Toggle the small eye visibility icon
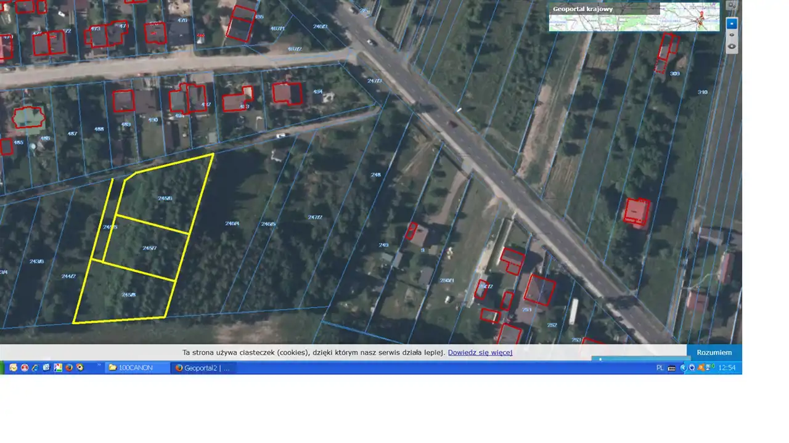Viewport: 789px width, 443px height. point(732,35)
